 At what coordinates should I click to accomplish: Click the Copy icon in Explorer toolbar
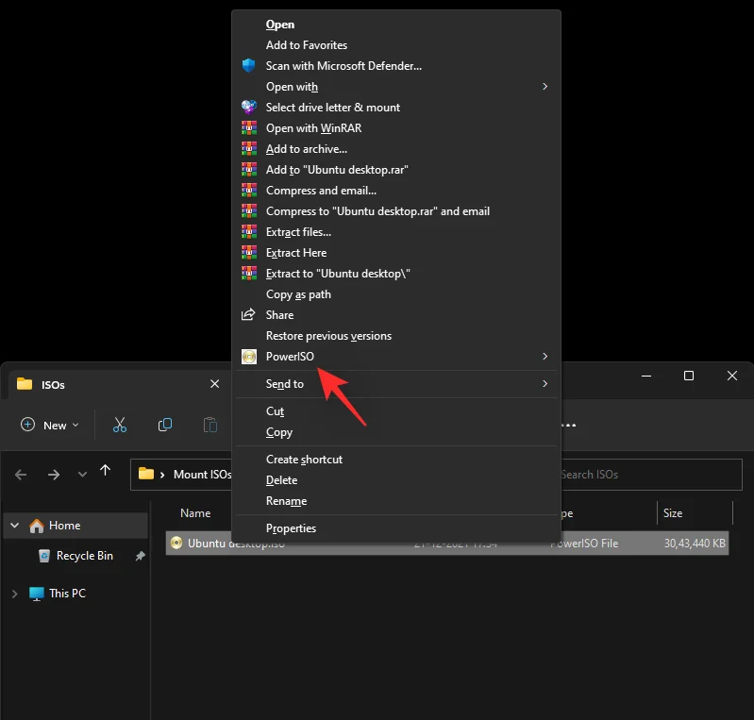165,425
